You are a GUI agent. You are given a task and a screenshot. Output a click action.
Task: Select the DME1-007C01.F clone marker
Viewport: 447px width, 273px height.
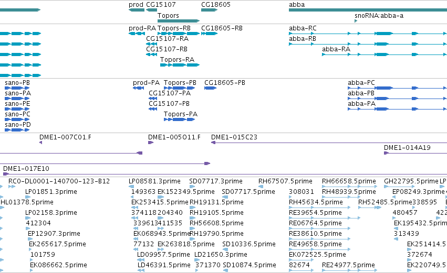tap(41, 143)
